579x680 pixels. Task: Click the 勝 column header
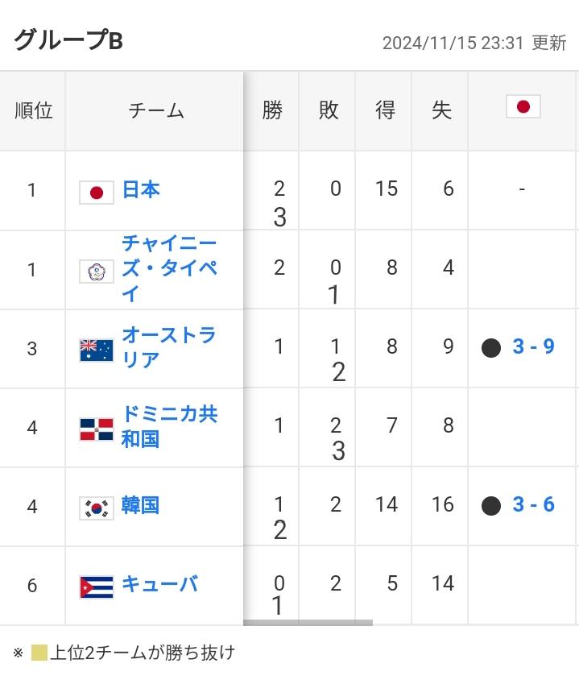pyautogui.click(x=271, y=110)
